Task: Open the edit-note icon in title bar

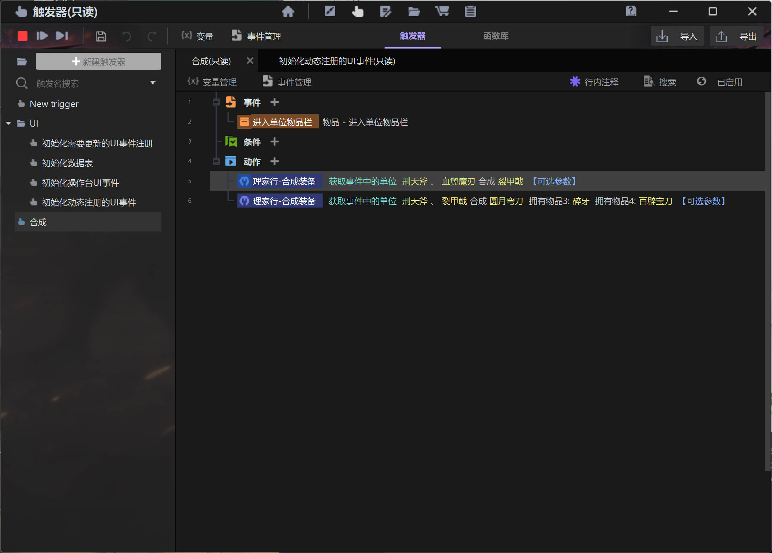Action: (386, 12)
